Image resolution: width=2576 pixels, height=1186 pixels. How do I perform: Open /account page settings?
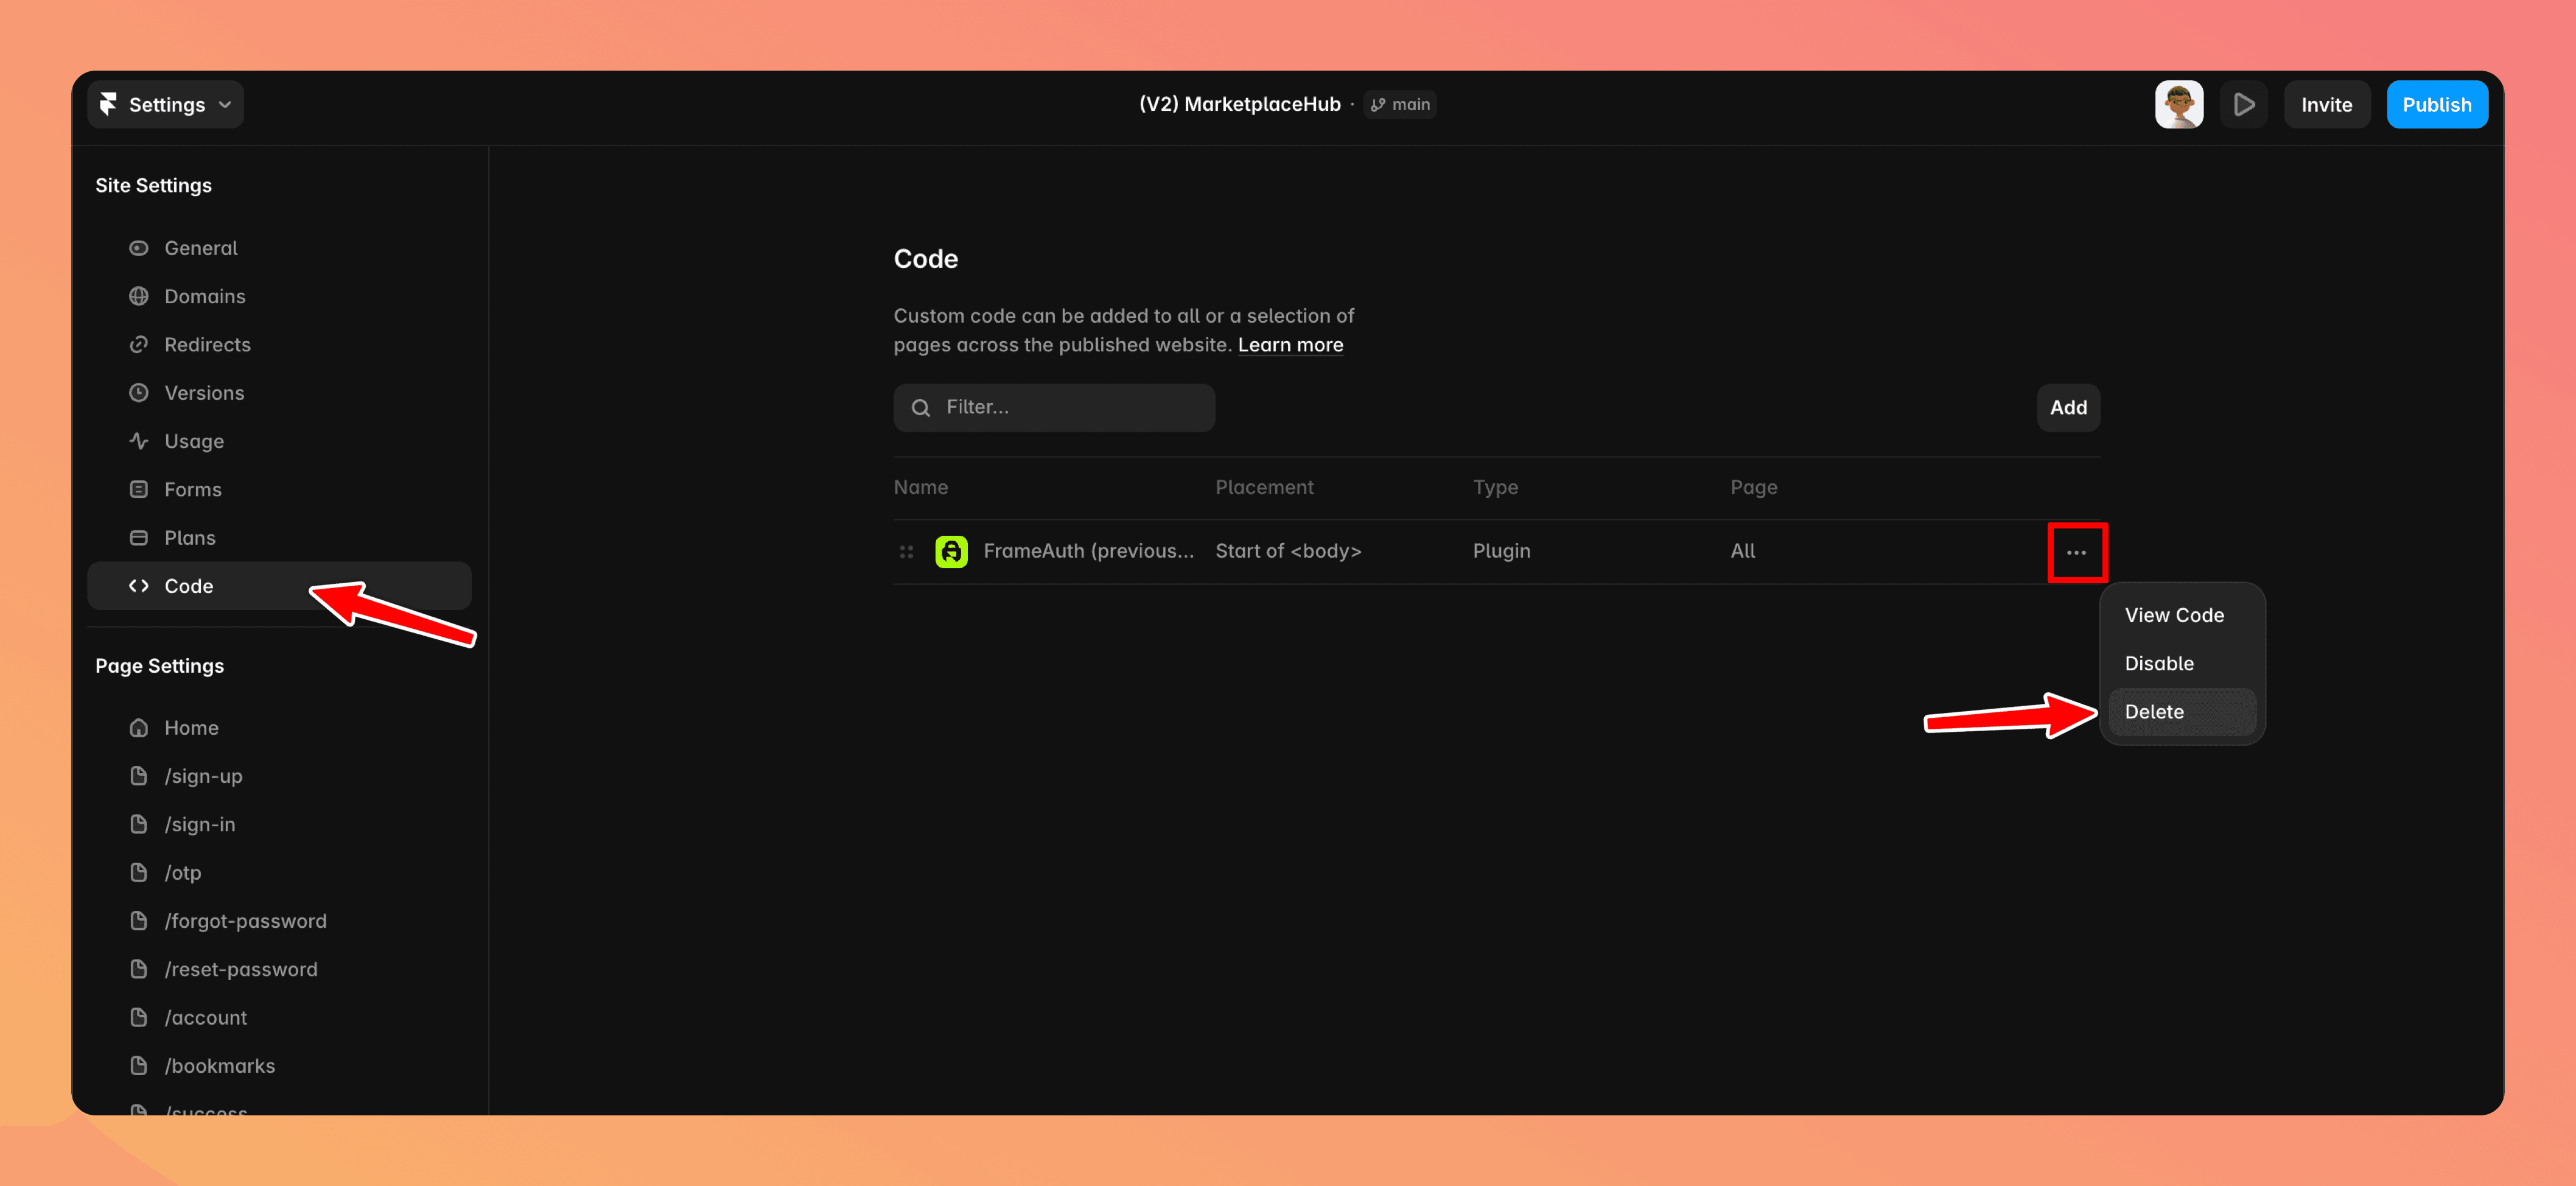coord(280,1018)
